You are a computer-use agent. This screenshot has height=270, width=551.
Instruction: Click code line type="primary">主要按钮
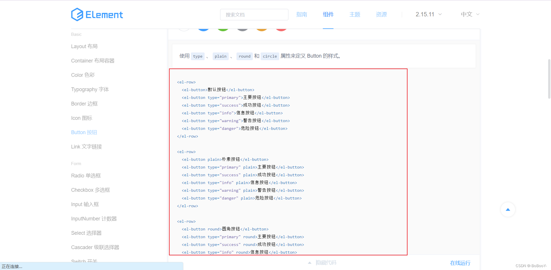tap(236, 97)
